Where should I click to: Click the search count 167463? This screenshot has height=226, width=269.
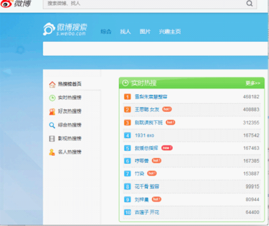pos(251,148)
